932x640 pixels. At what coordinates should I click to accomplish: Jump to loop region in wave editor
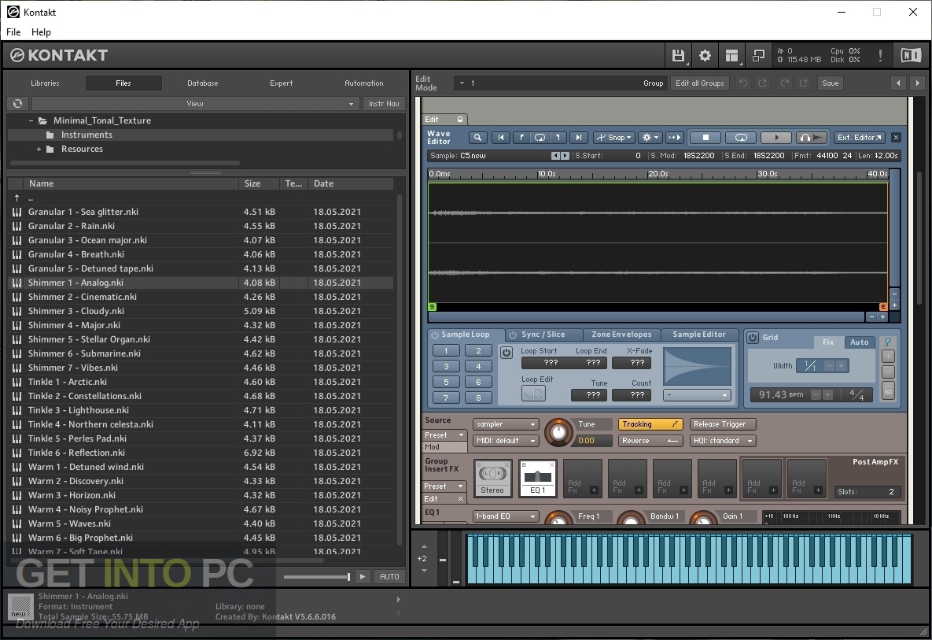pos(540,138)
